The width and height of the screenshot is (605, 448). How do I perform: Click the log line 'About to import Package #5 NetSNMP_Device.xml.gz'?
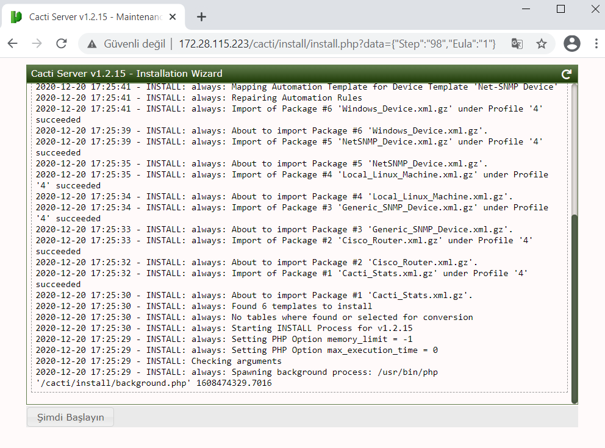click(262, 164)
